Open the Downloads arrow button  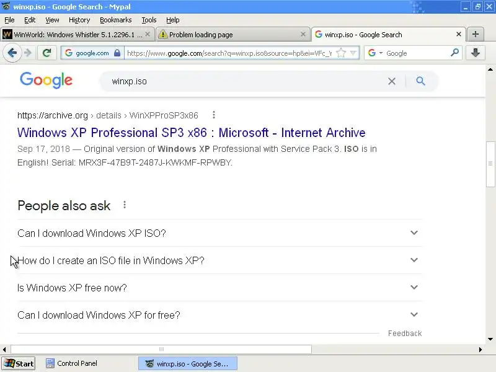point(475,53)
